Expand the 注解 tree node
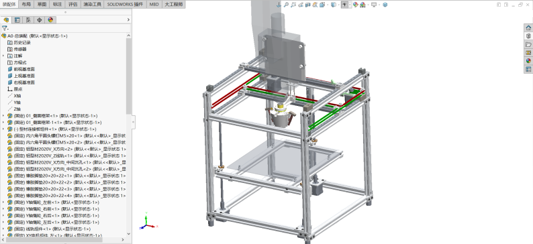This screenshot has width=533, height=244. (x=3, y=56)
